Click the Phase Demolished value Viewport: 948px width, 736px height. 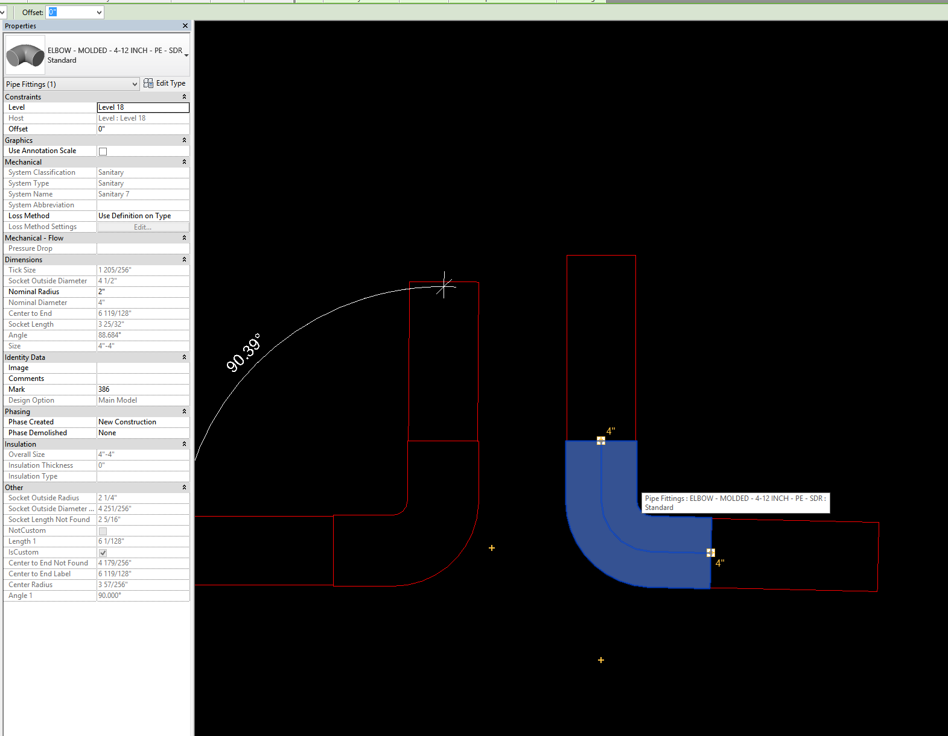pyautogui.click(x=143, y=433)
